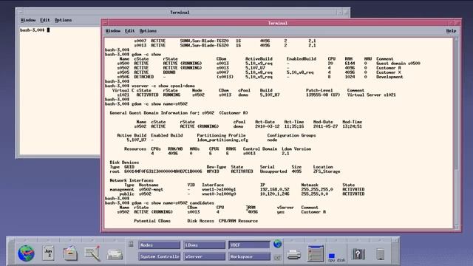The width and height of the screenshot is (473, 266).
Task: Click the front Terminal vertical scrollbar thumb
Action: click(456, 197)
